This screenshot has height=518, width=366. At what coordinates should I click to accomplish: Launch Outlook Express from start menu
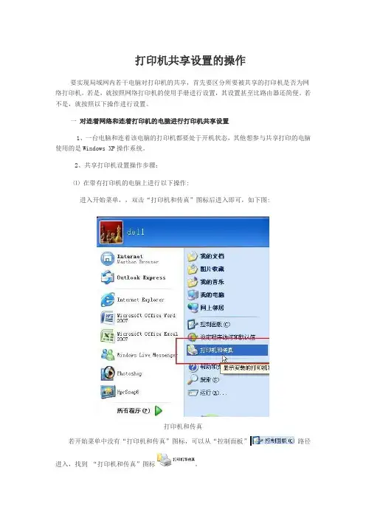pos(134,277)
